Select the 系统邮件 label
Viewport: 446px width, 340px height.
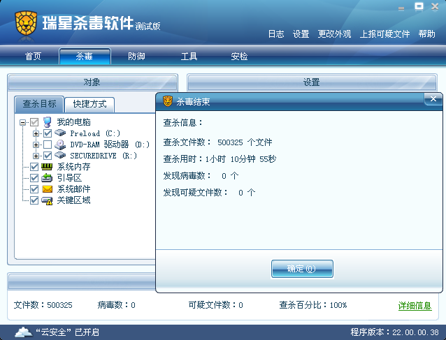pos(73,189)
